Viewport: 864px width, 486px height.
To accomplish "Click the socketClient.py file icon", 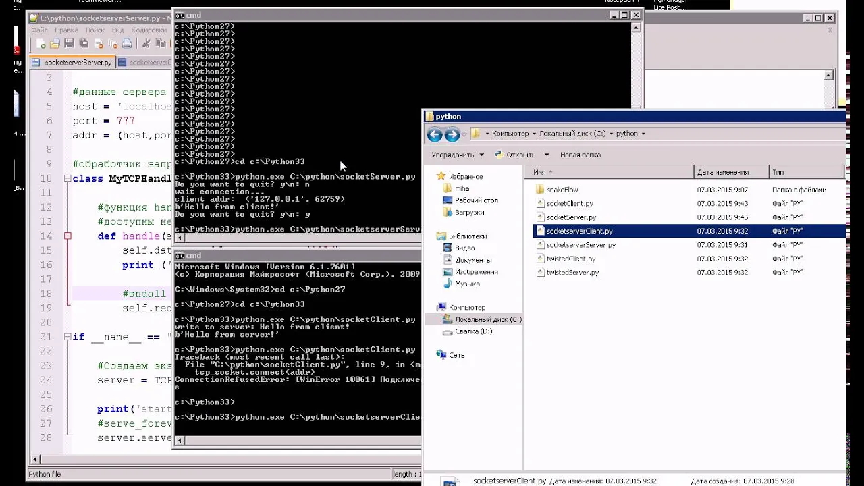I will pos(540,203).
